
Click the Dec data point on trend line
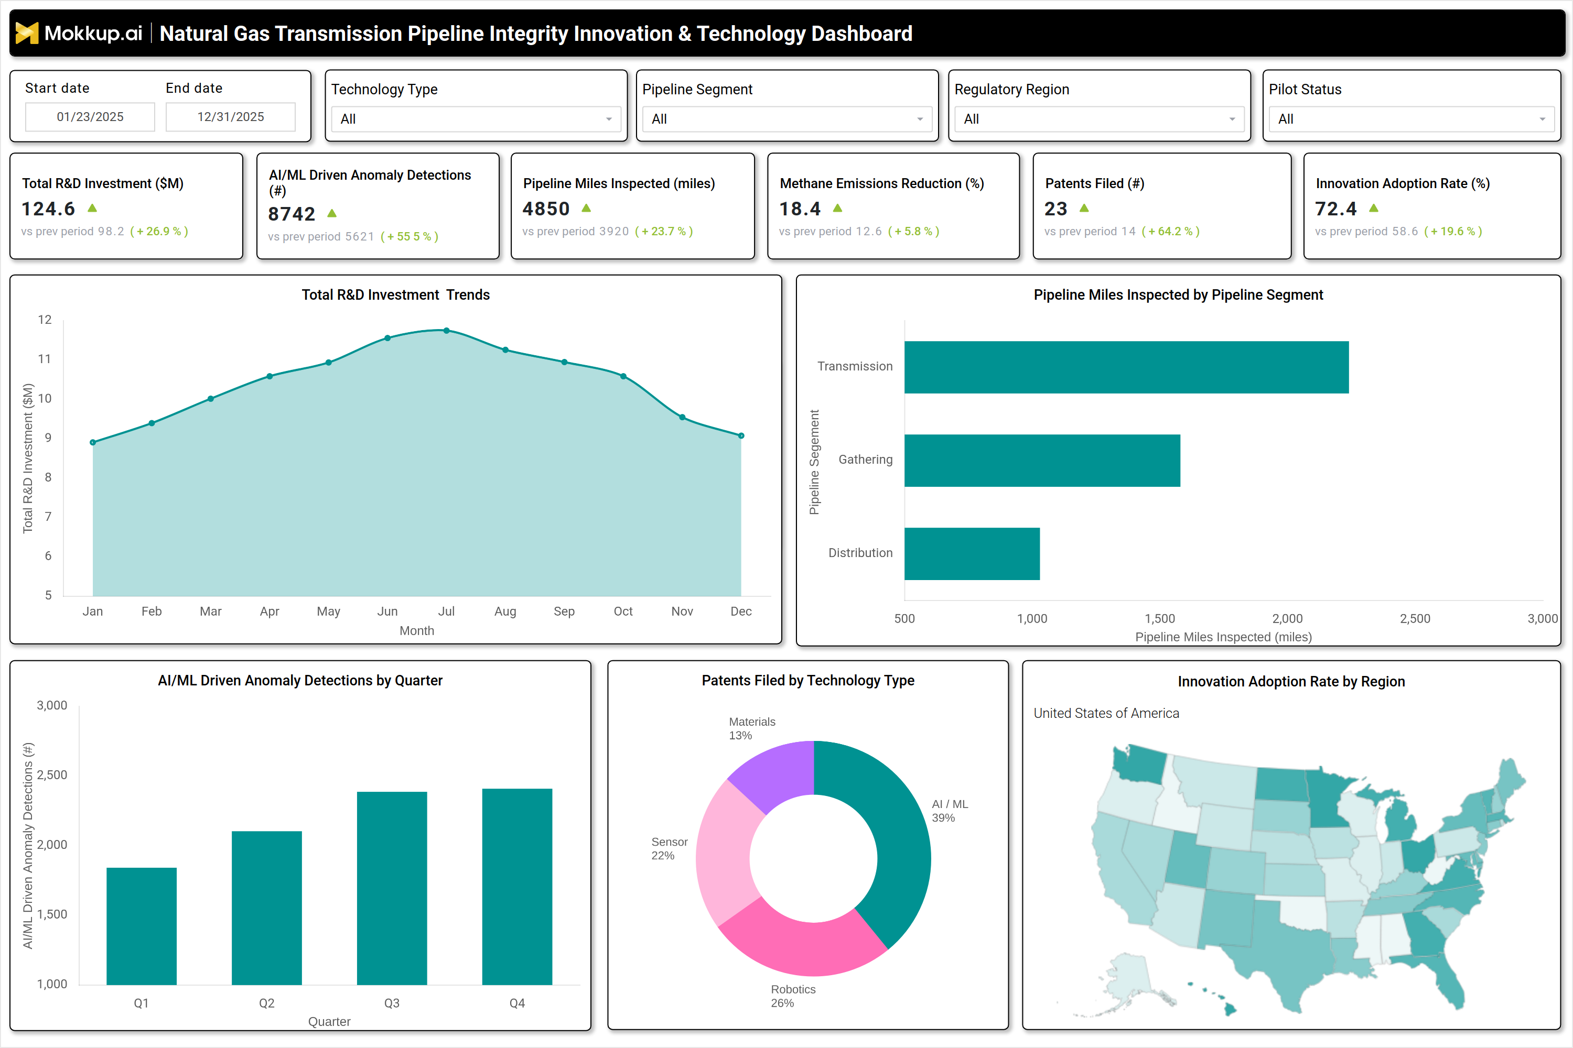pos(741,436)
